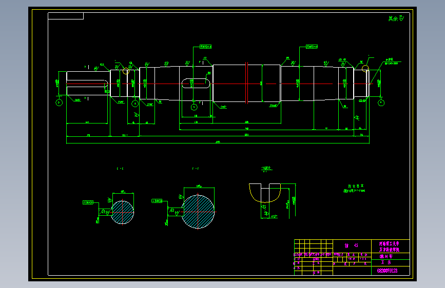Pick the yellow detail circle on left shoulder
This screenshot has height=288, width=445.
[126, 71]
